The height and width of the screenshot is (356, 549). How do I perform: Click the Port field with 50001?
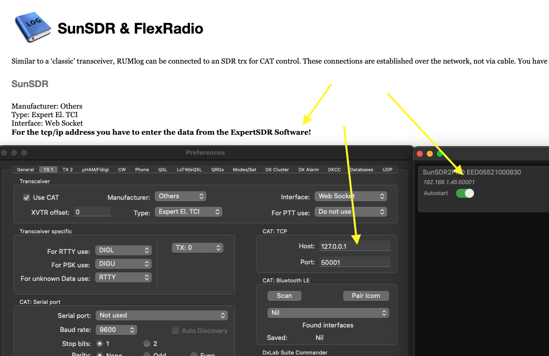(x=355, y=262)
